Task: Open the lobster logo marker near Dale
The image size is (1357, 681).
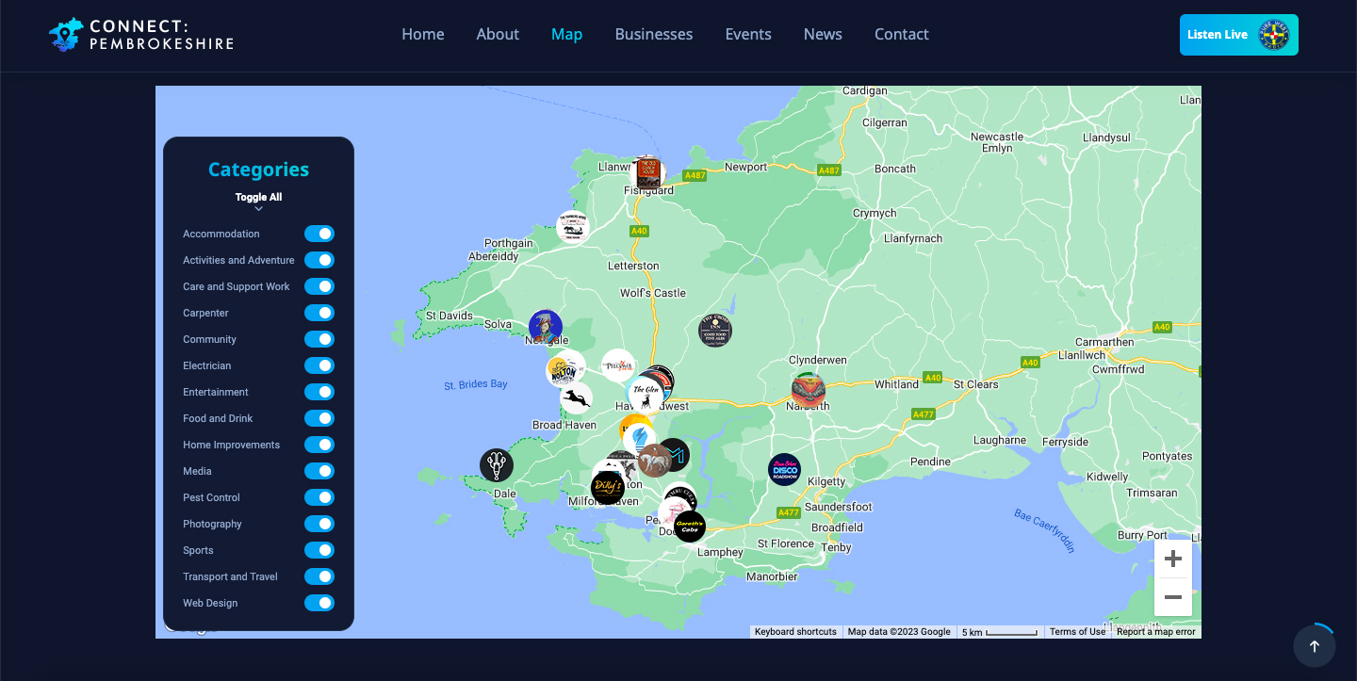Action: 497,465
